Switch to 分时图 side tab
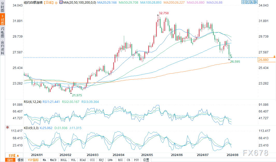The height and width of the screenshot is (162, 276). pos(3,6)
